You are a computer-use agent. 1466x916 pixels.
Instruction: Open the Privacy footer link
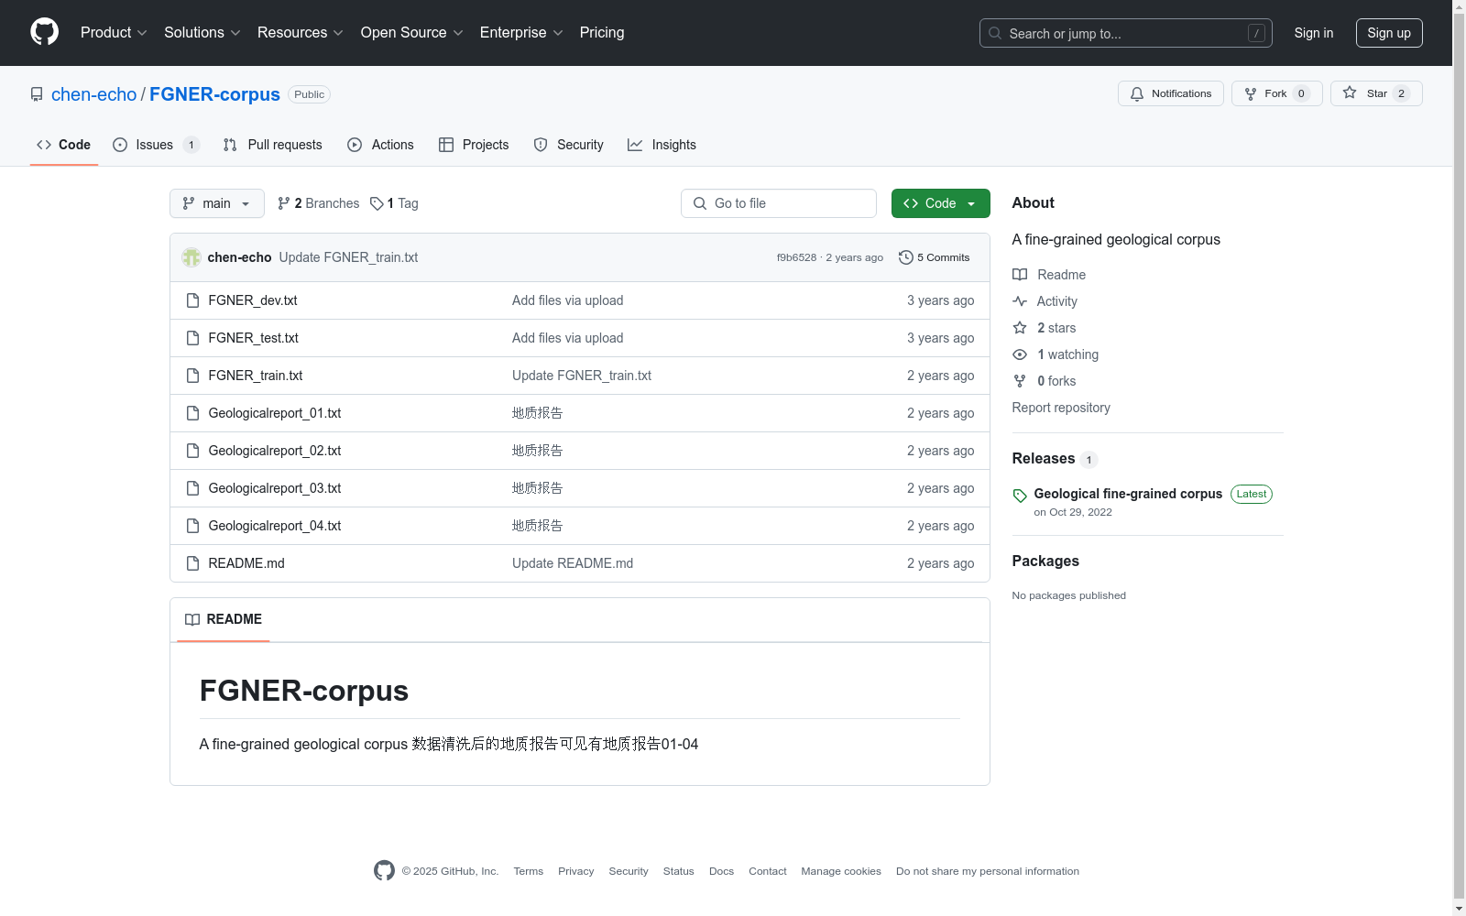click(576, 871)
